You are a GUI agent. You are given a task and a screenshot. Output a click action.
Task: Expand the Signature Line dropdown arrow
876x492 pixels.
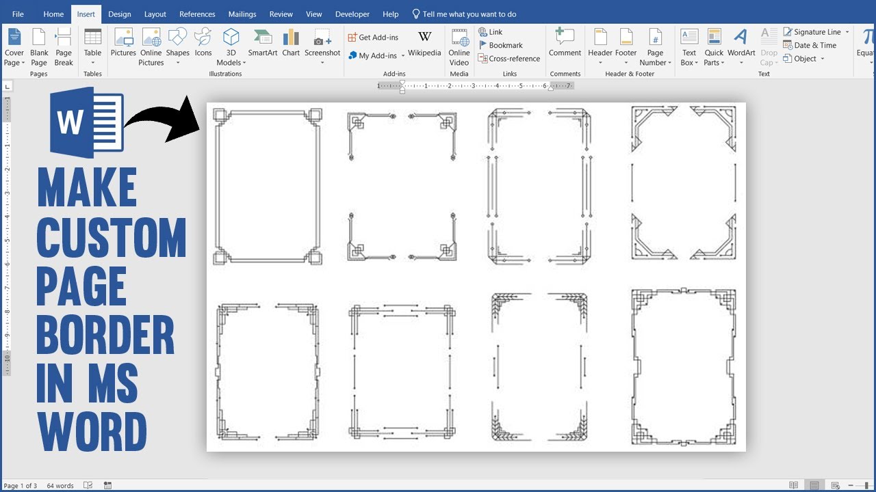coord(847,32)
